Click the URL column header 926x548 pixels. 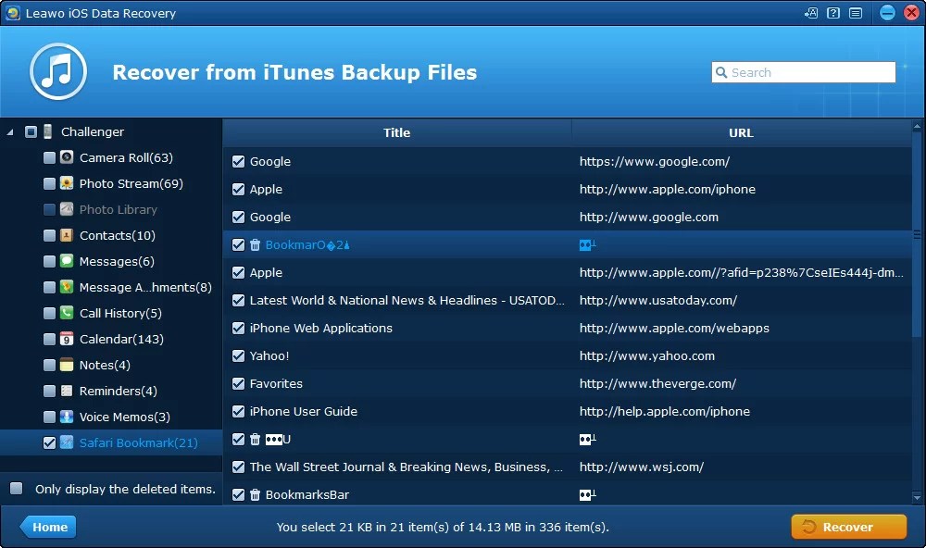(x=741, y=132)
